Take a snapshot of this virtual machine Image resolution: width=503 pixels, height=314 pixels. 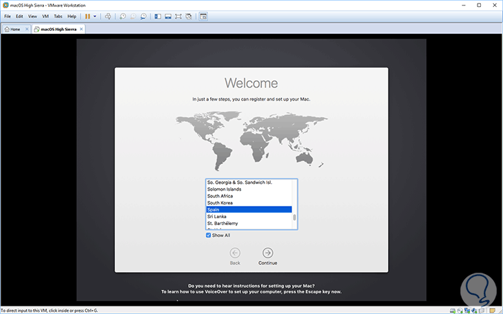click(x=123, y=17)
